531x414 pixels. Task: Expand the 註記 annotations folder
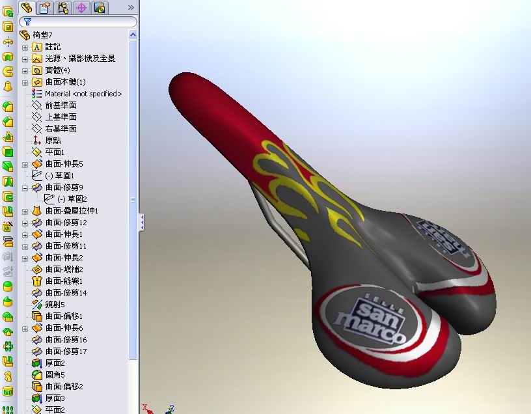click(x=25, y=48)
